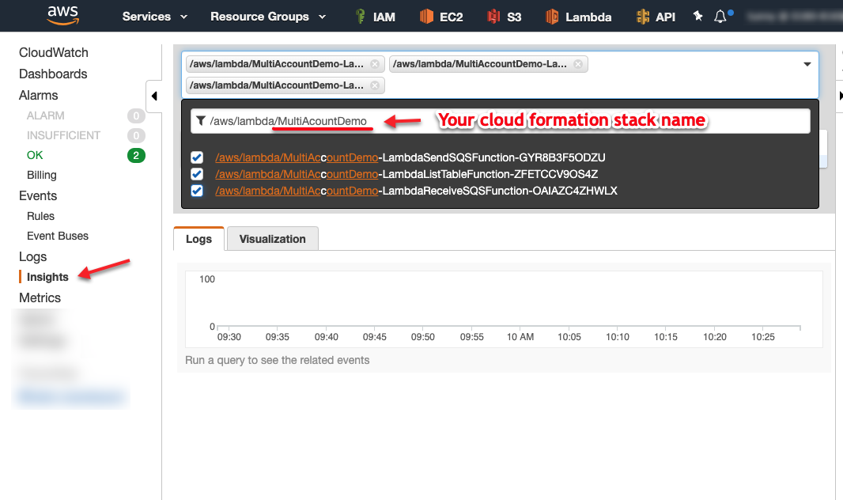Click the 10 AM mark on chart timeline
Viewport: 843px width, 500px height.
point(520,337)
